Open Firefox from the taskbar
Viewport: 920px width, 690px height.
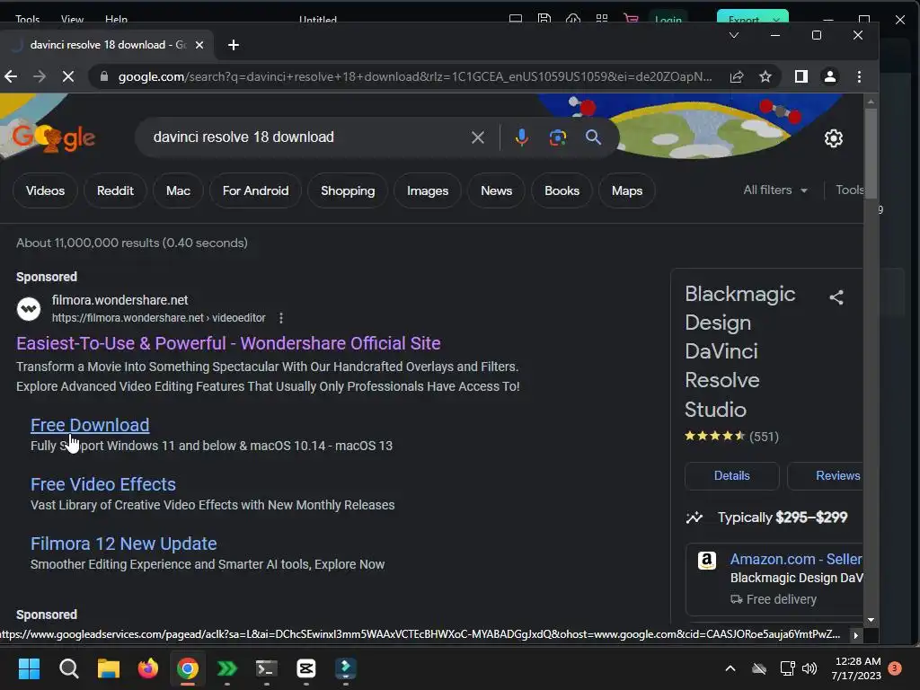(148, 668)
